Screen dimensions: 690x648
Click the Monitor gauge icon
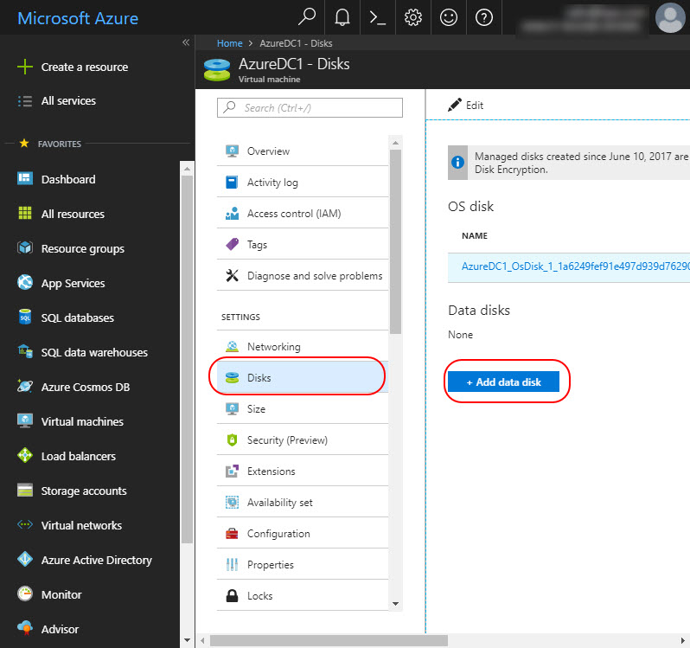(x=25, y=593)
